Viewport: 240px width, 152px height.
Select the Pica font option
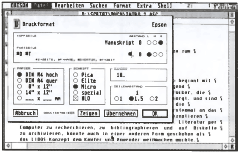click(x=65, y=74)
